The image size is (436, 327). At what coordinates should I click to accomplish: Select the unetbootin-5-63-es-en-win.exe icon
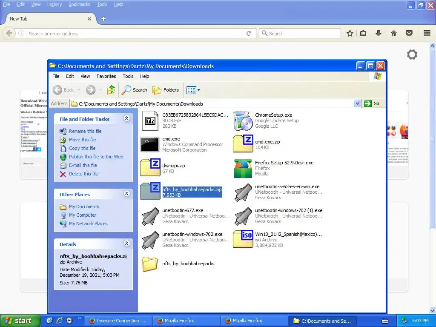point(243,192)
